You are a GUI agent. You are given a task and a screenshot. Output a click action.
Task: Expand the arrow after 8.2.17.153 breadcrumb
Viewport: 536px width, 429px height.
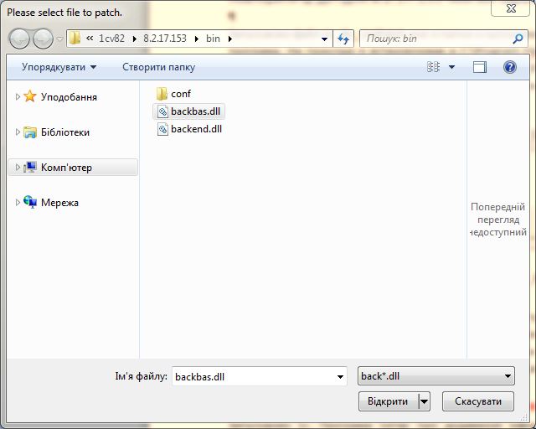click(197, 39)
